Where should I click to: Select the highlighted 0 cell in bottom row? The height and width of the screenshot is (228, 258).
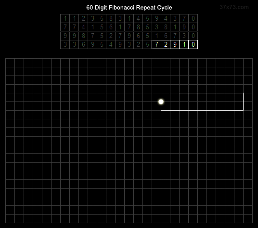coord(193,44)
